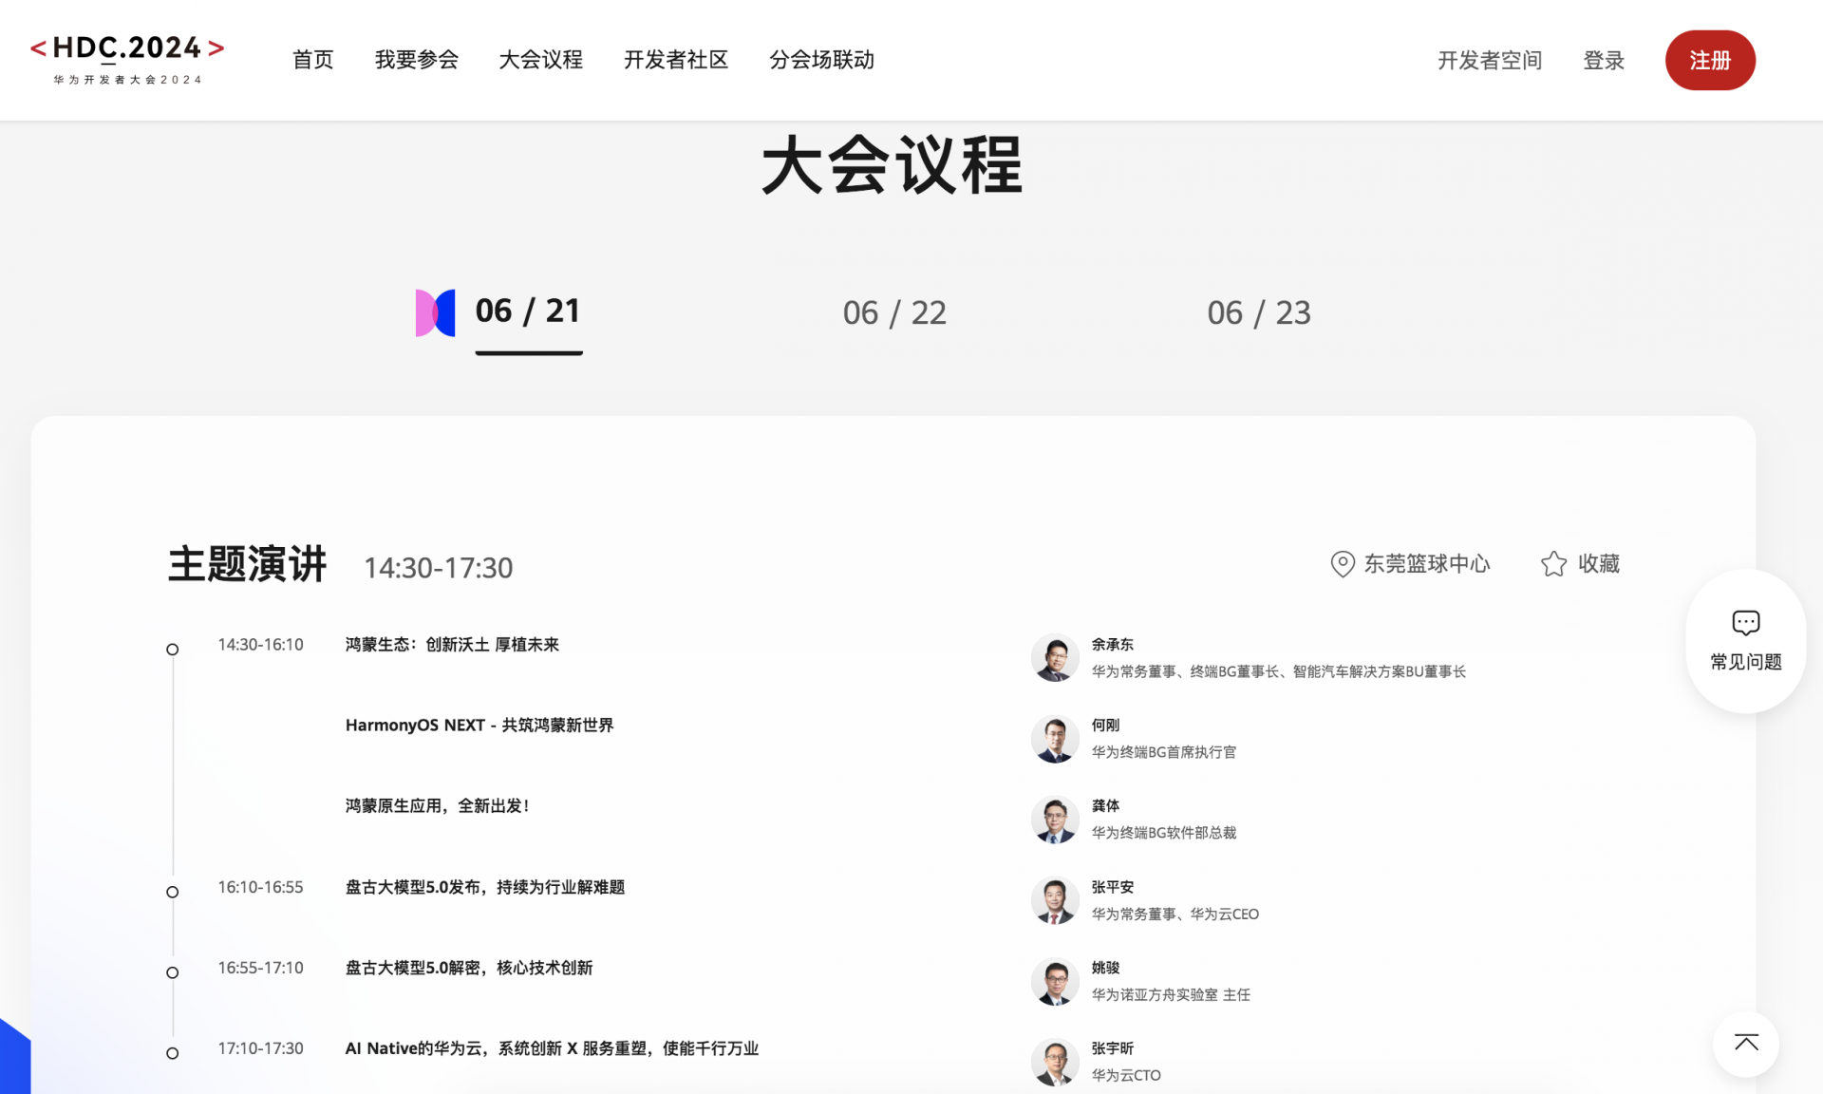This screenshot has height=1094, width=1823.
Task: Click the portrait of 张宇昕
Action: point(1055,1062)
